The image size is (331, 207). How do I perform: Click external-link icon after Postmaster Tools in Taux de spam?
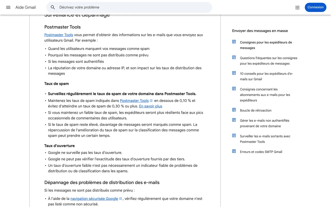pos(151,101)
